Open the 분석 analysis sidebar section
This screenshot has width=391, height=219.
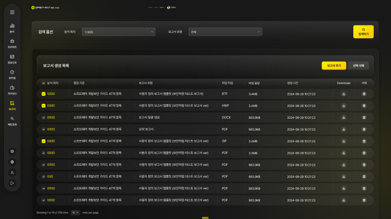coord(12,28)
